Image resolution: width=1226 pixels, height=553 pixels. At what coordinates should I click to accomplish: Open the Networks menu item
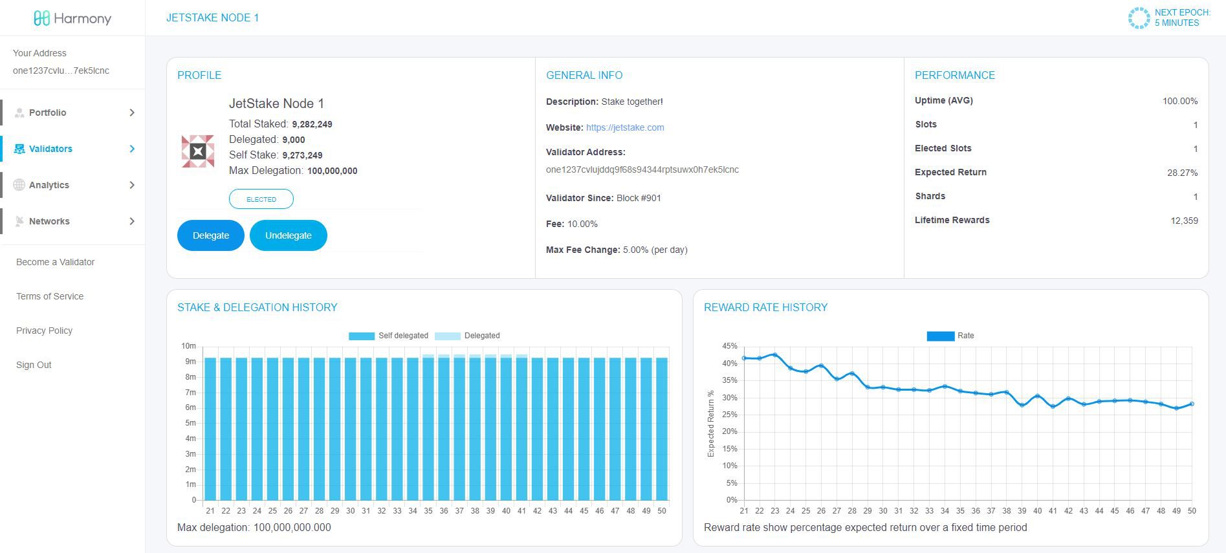[x=72, y=221]
